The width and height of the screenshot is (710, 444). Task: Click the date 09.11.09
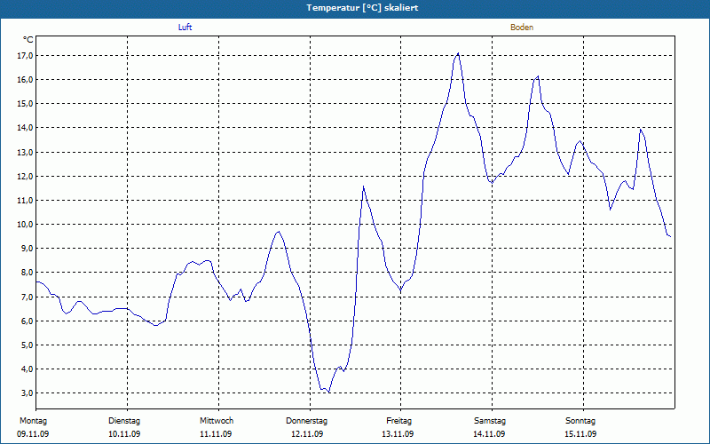click(x=33, y=434)
